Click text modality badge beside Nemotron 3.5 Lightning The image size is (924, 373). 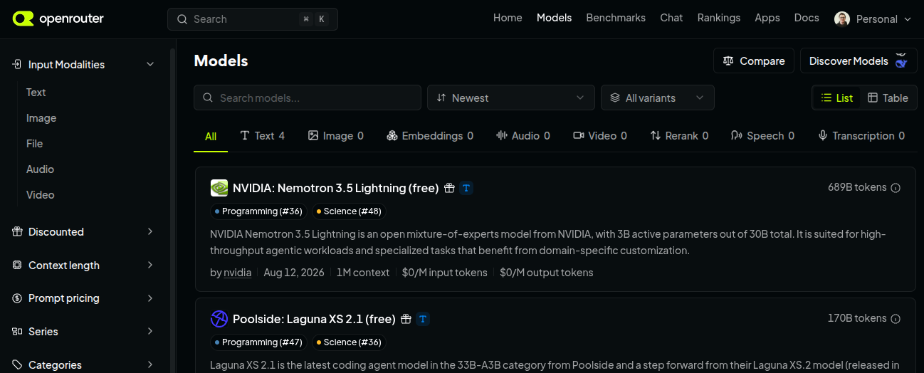[x=466, y=188]
